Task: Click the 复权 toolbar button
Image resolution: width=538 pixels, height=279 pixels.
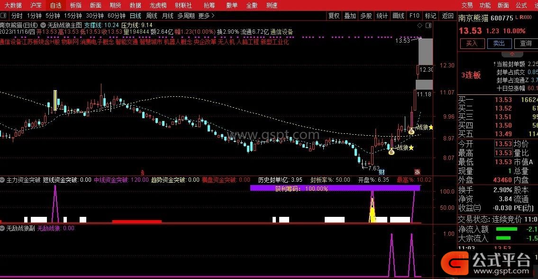Action: pos(334,16)
